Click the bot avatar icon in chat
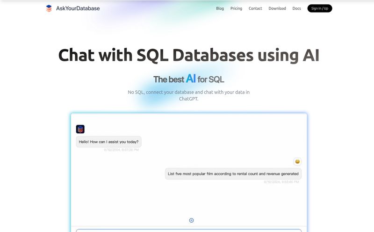The width and height of the screenshot is (374, 232). (80, 129)
